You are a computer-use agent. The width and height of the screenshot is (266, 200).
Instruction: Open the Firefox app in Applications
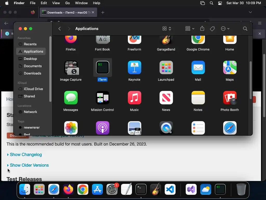coord(71,40)
